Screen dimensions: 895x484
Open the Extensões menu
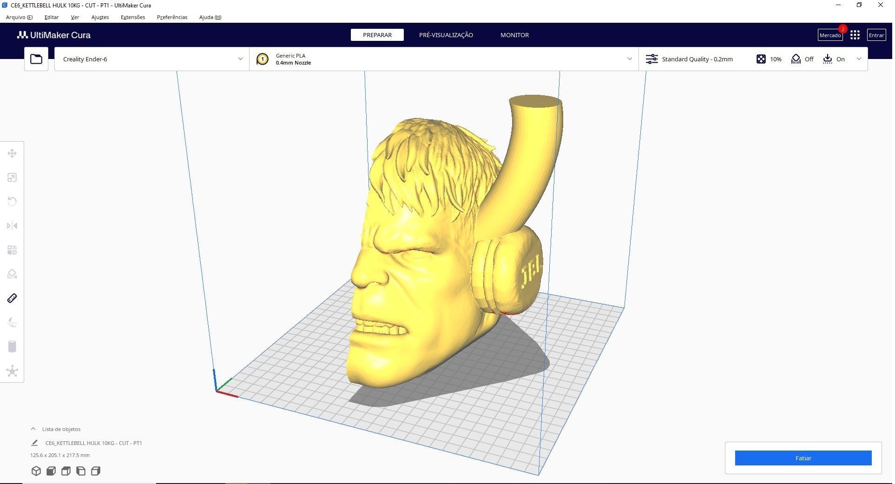(x=133, y=17)
